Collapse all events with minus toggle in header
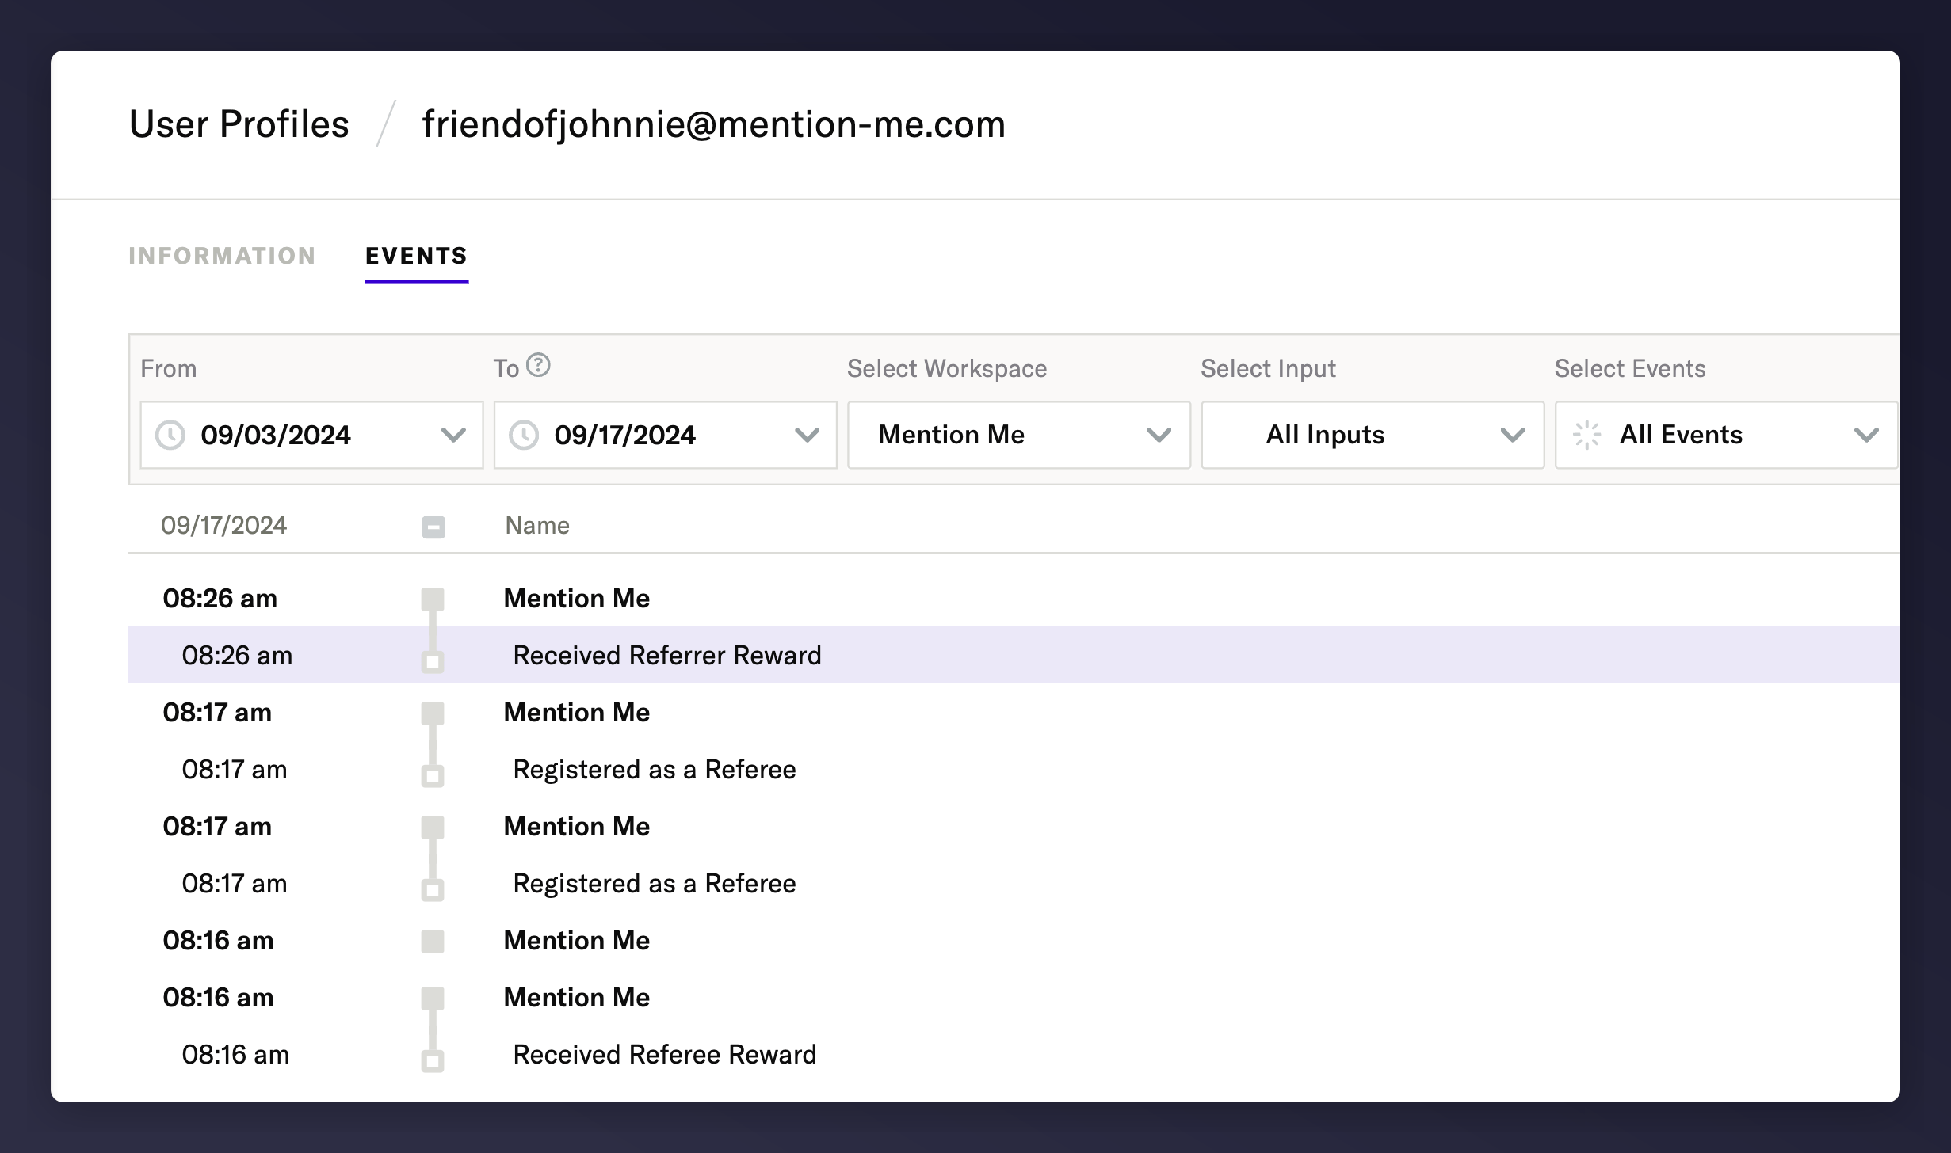This screenshot has width=1951, height=1153. point(433,527)
